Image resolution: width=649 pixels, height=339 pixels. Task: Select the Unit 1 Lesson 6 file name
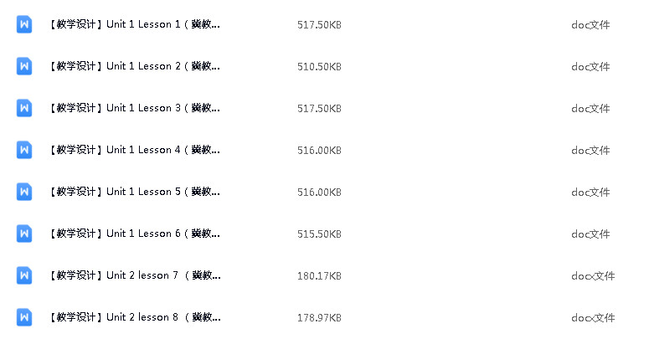tap(135, 234)
